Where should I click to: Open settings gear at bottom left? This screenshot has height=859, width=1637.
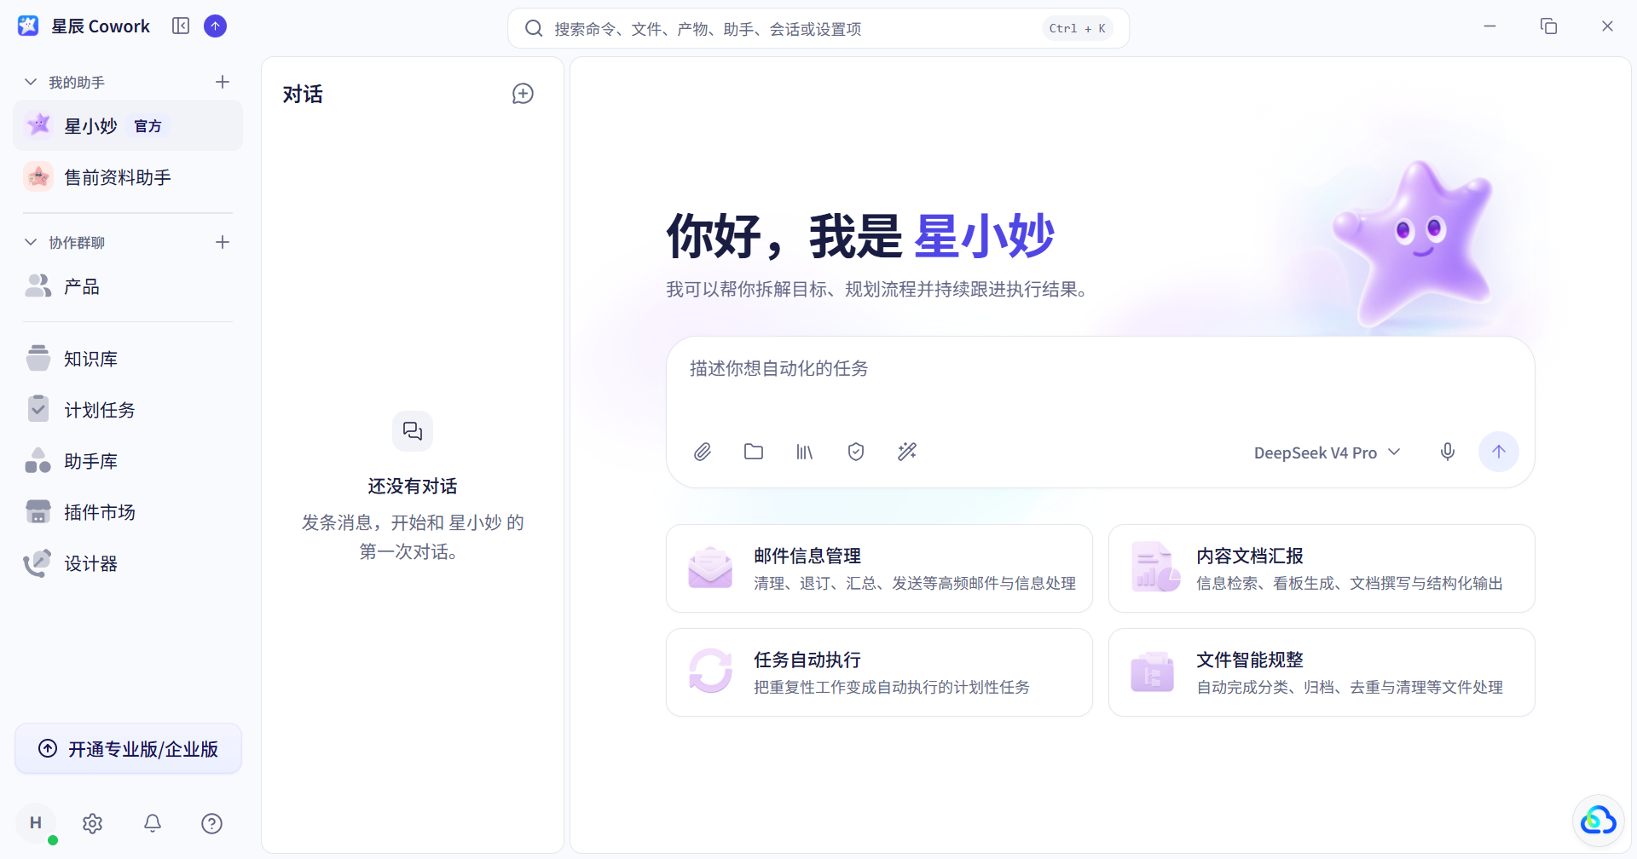point(93,823)
